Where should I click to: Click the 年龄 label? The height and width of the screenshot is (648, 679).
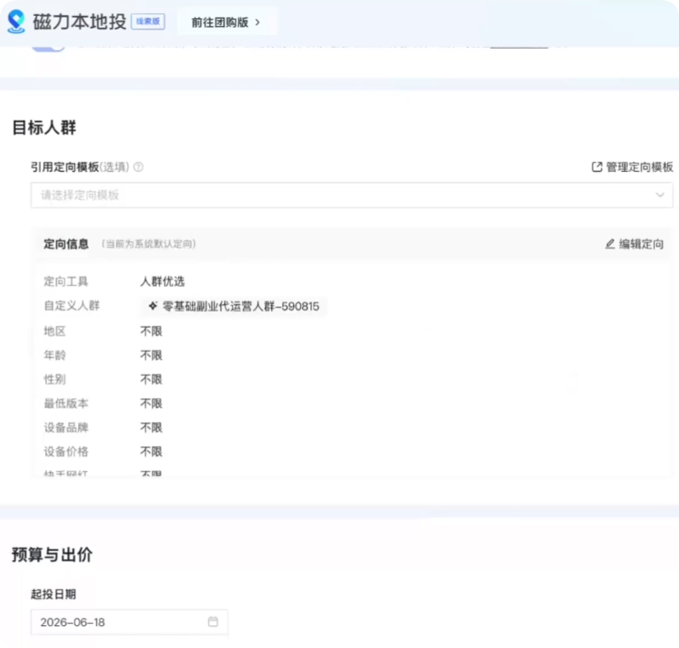[x=55, y=356]
